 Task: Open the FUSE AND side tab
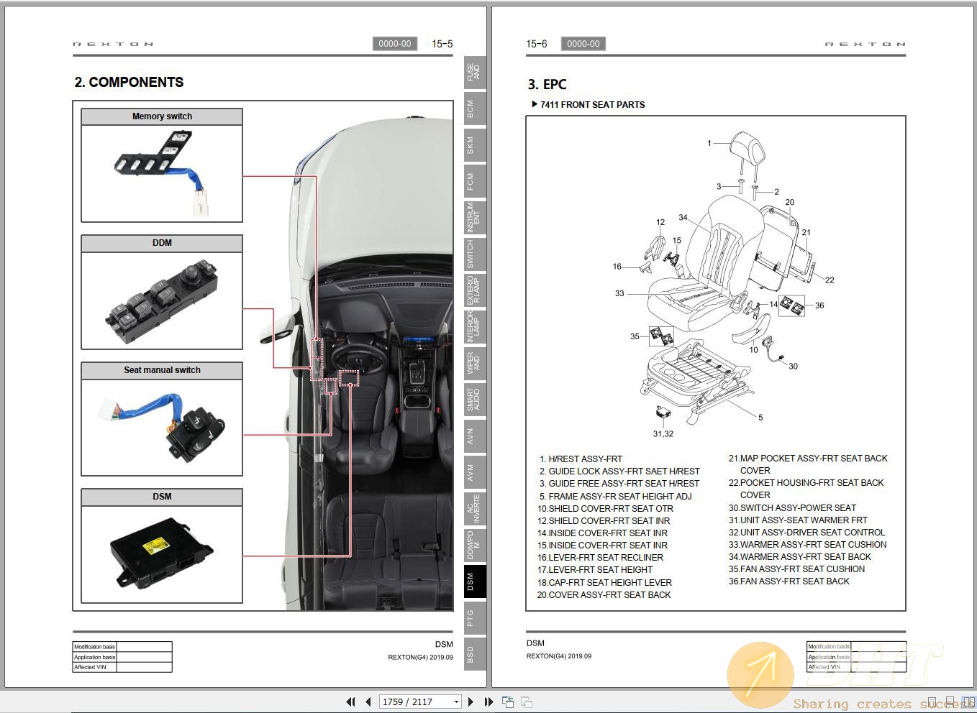tap(474, 73)
